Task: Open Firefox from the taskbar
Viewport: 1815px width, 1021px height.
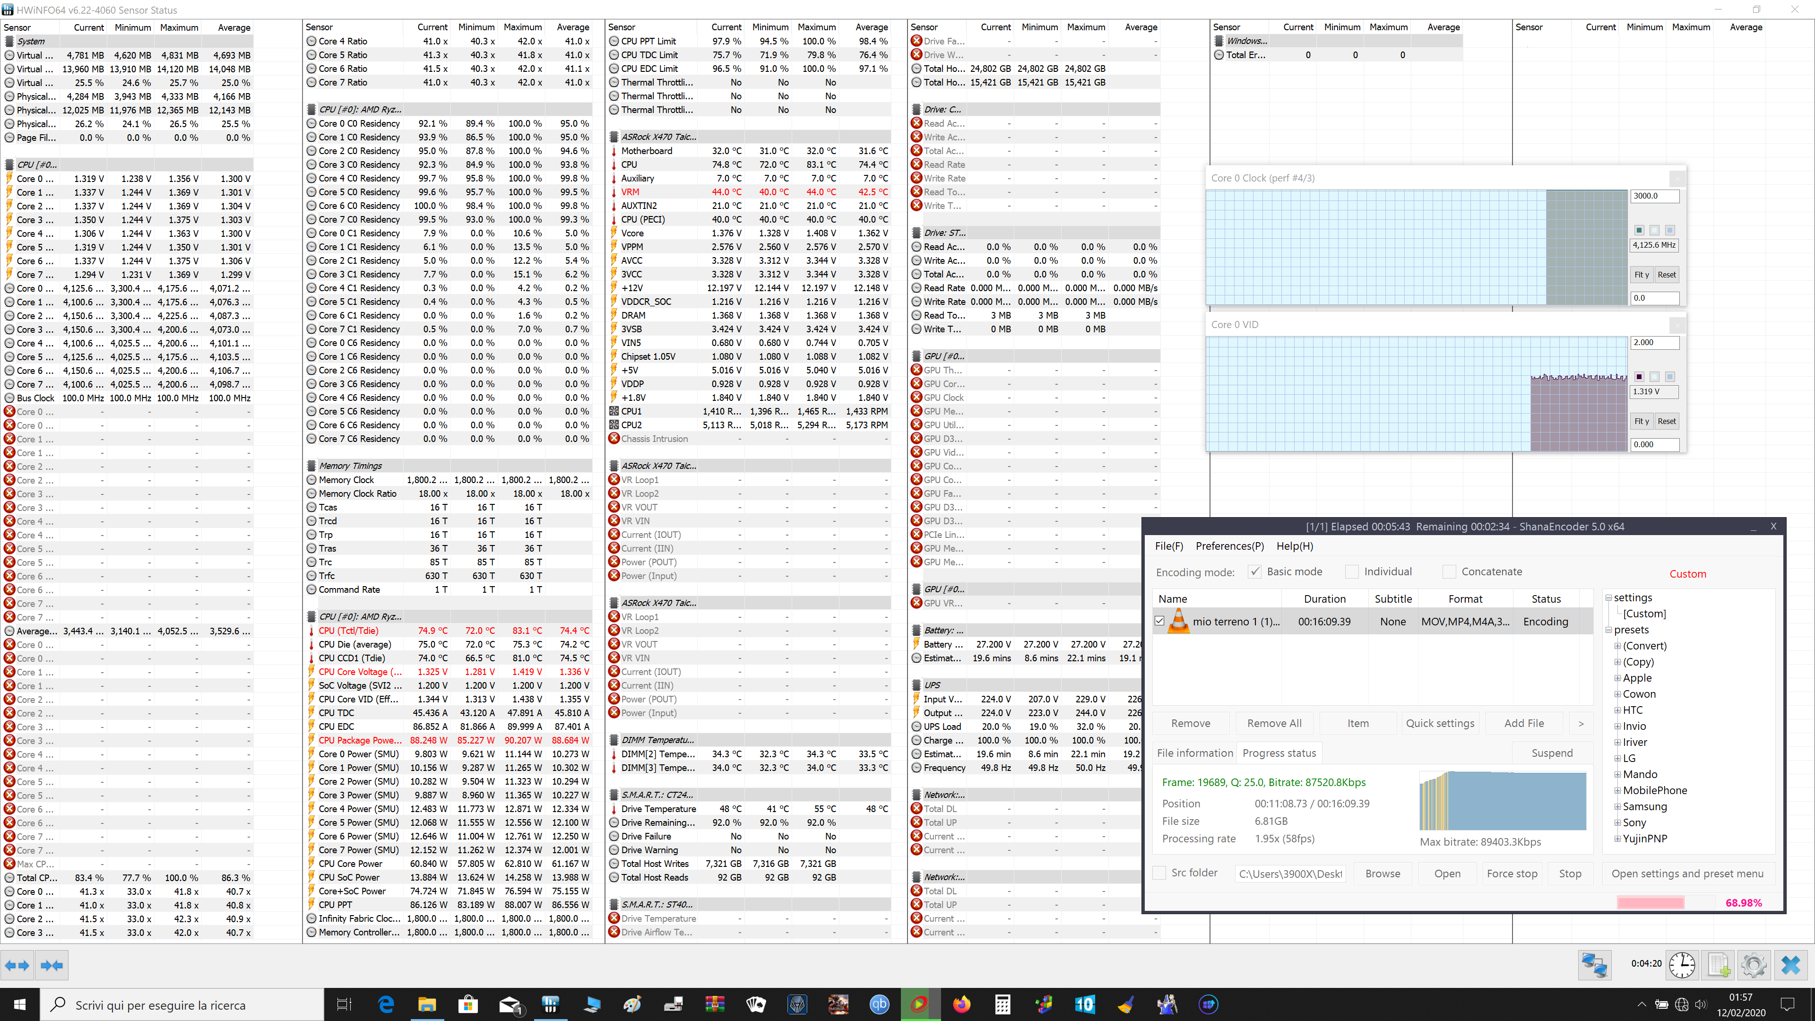Action: click(961, 1005)
